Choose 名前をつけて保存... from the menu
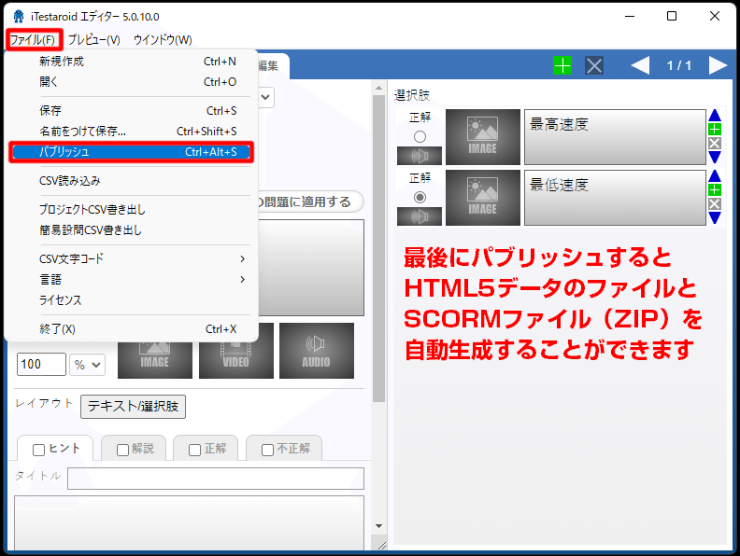 pyautogui.click(x=137, y=132)
